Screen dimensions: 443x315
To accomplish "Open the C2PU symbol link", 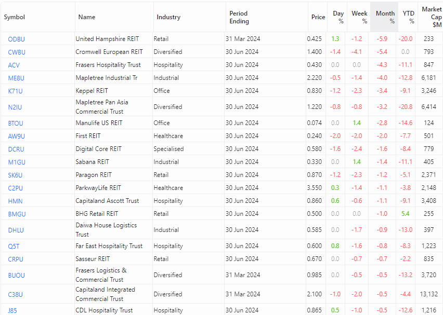I will (x=16, y=188).
